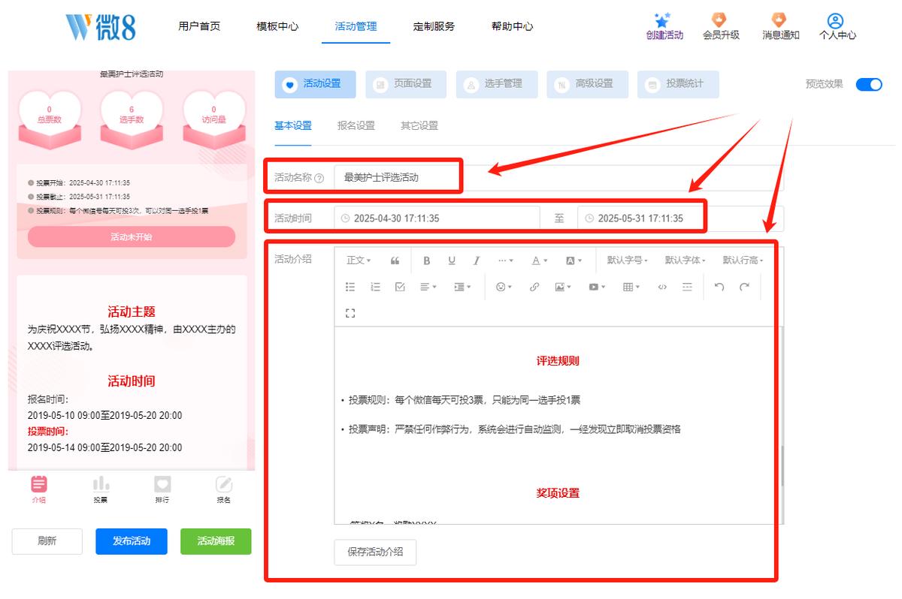Click the 活动名称 input field
The image size is (902, 599).
[x=558, y=178]
